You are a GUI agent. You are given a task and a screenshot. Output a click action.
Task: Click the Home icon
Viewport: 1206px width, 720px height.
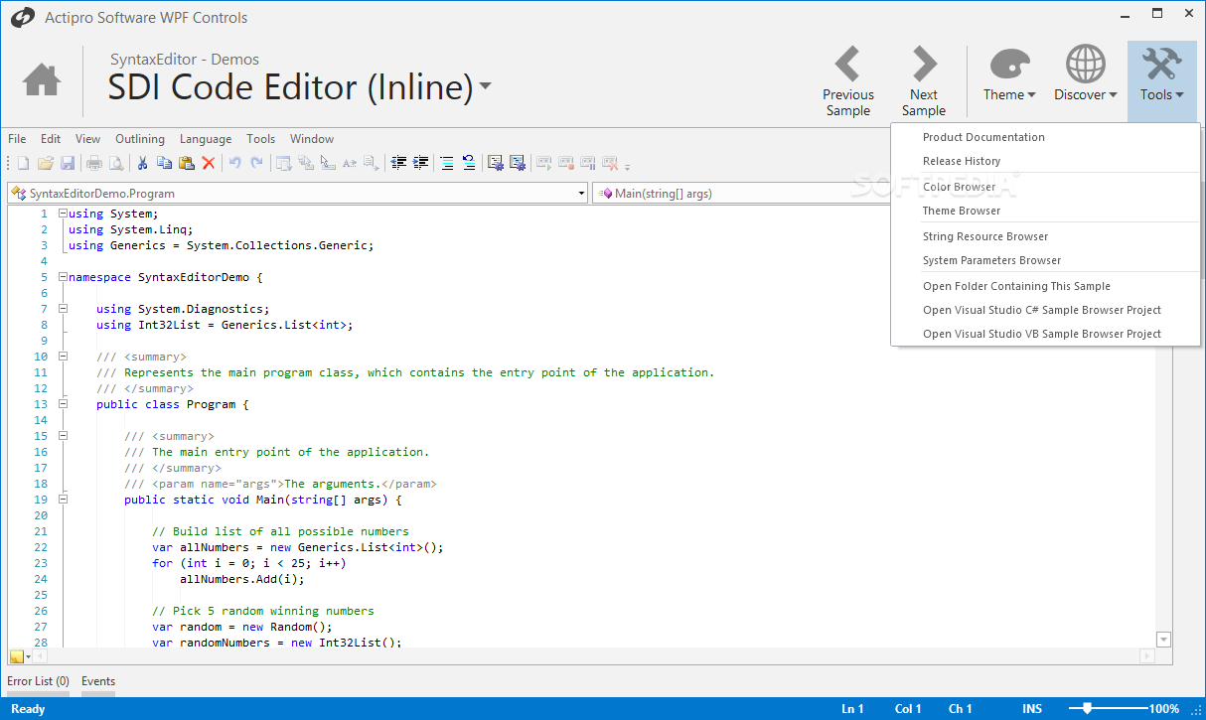[42, 79]
